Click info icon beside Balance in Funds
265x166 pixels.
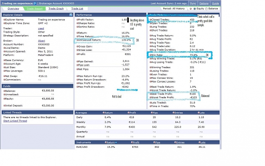point(4,91)
